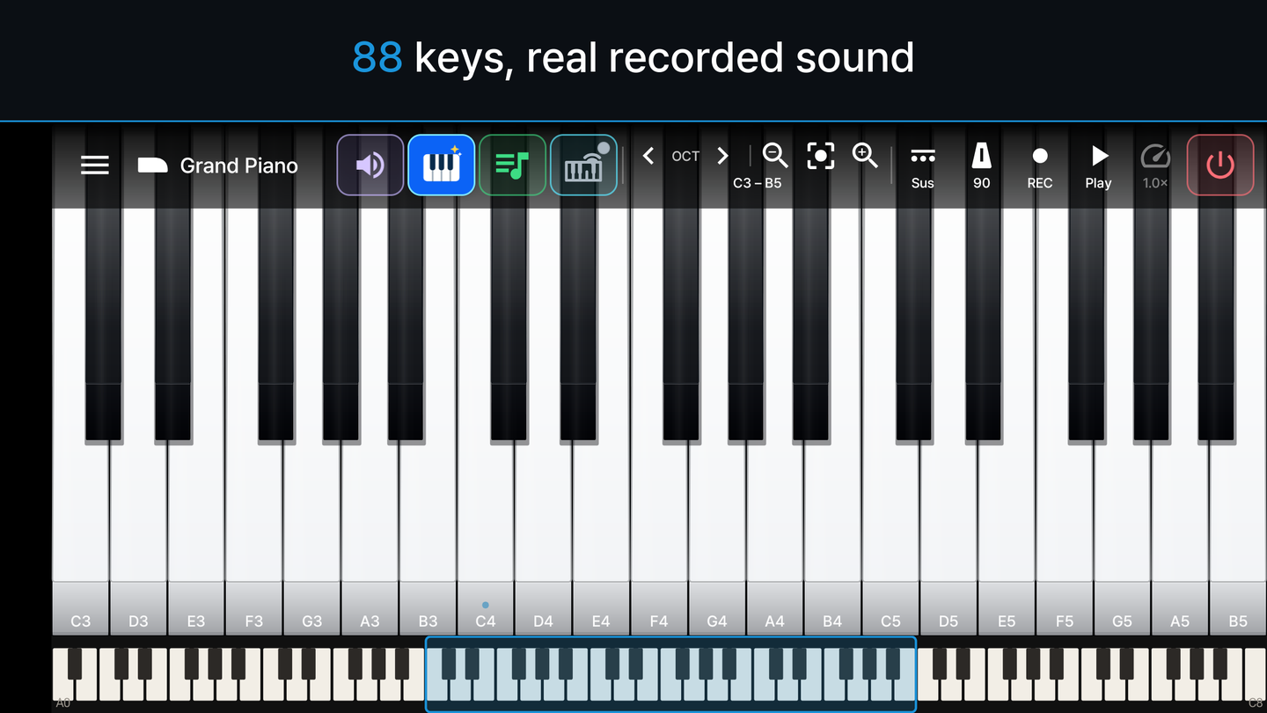Image resolution: width=1267 pixels, height=713 pixels.
Task: Click the OCT label
Action: click(685, 156)
